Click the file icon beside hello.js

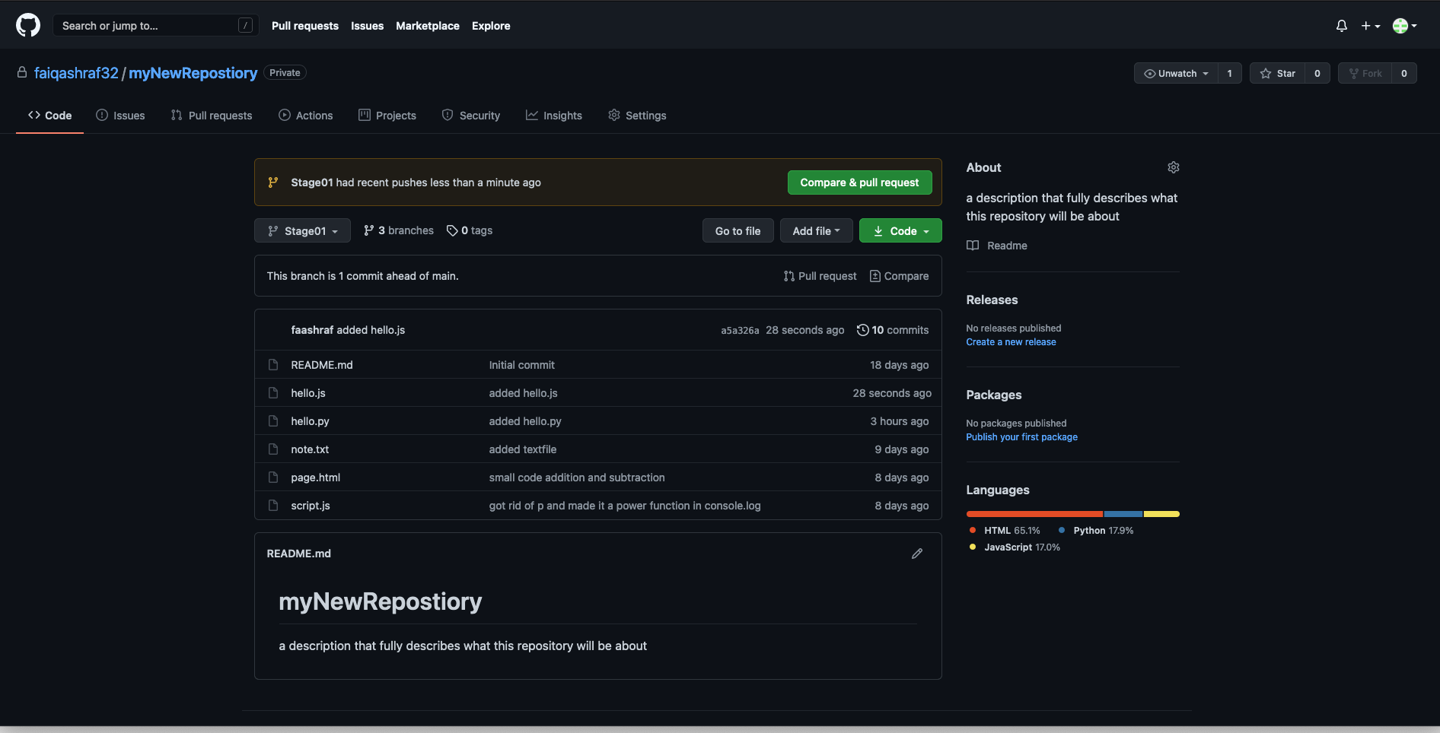(273, 393)
